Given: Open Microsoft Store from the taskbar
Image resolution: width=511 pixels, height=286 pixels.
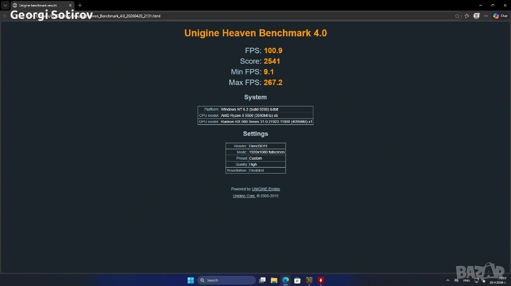Looking at the screenshot, I should click(x=297, y=280).
